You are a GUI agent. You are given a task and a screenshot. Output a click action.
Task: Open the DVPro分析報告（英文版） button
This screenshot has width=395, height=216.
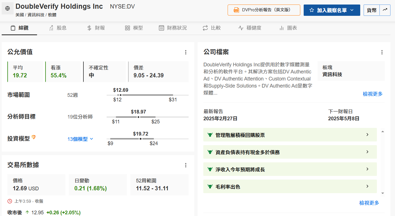[264, 10]
